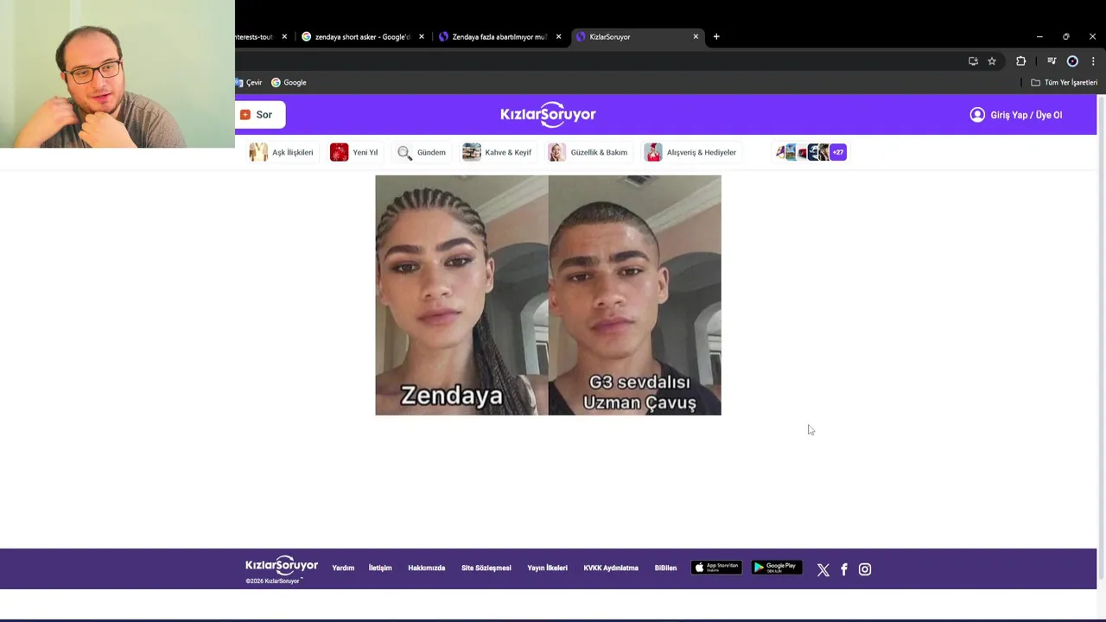This screenshot has width=1106, height=622.
Task: Open the media control icon
Action: [1052, 61]
